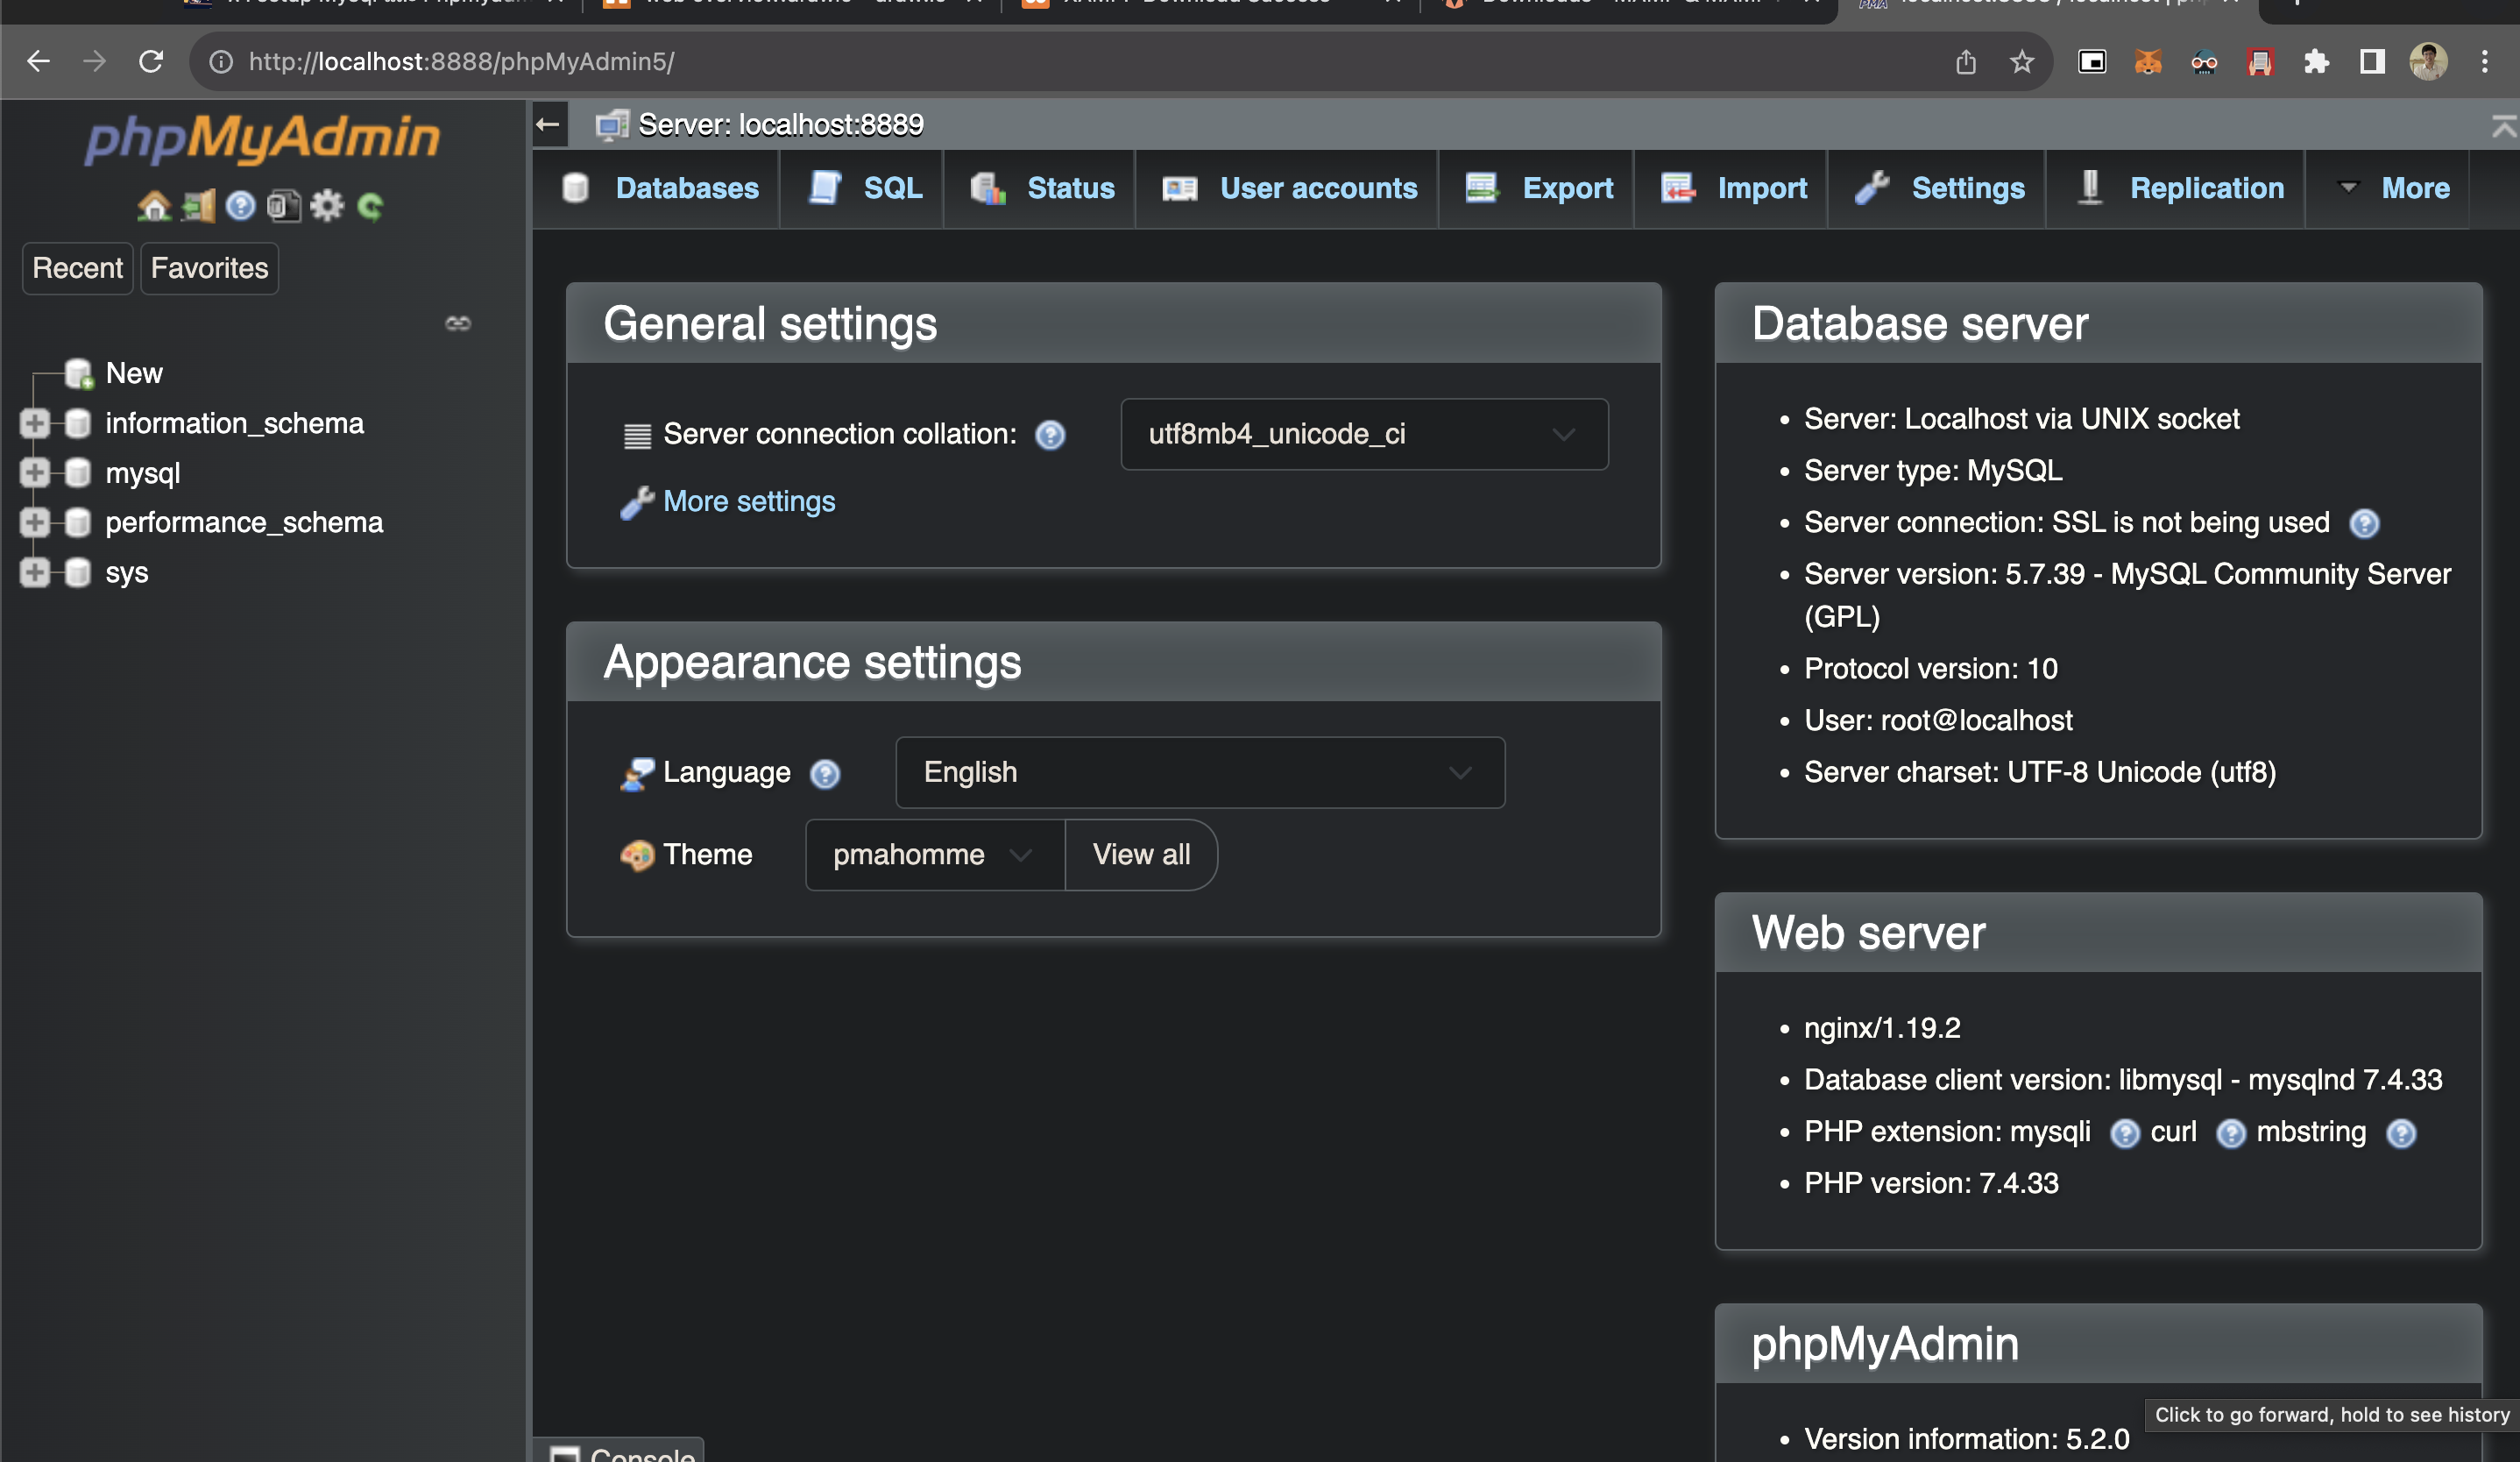The height and width of the screenshot is (1462, 2520).
Task: Show the Recent tables list
Action: tap(78, 268)
